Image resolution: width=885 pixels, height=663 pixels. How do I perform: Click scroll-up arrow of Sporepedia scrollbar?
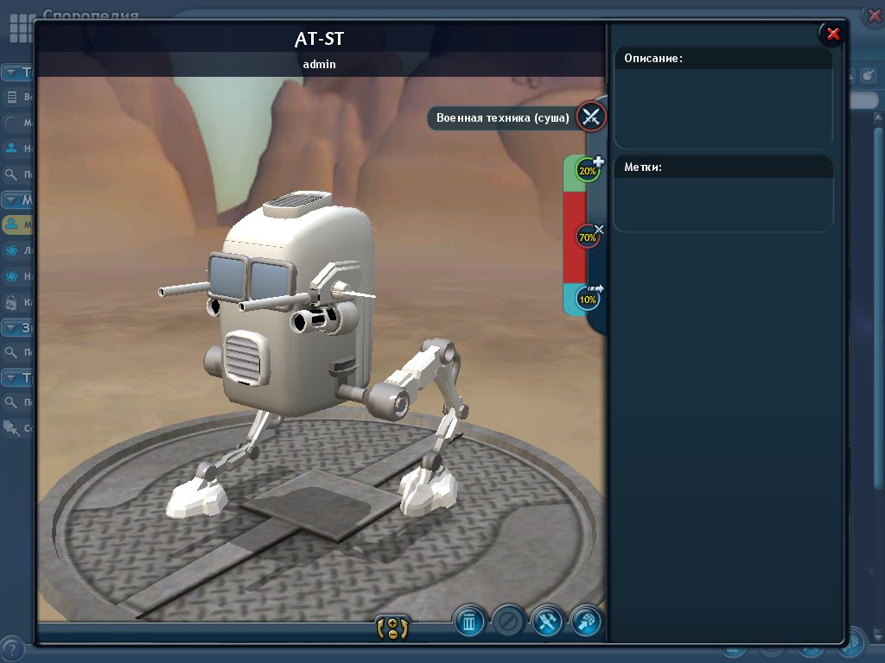pyautogui.click(x=878, y=117)
